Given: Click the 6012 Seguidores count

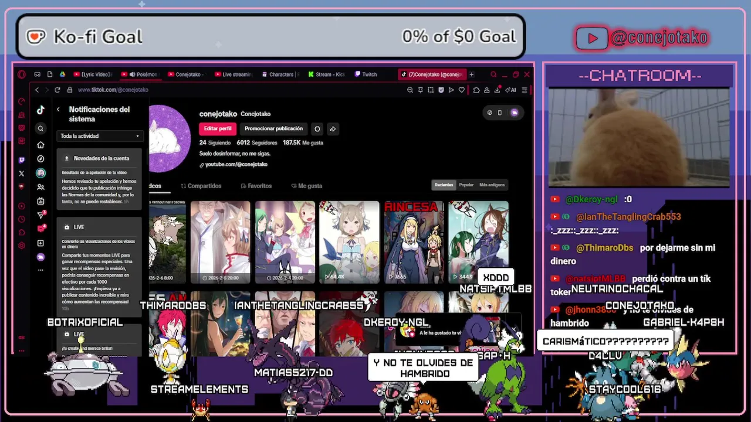Looking at the screenshot, I should pyautogui.click(x=256, y=142).
